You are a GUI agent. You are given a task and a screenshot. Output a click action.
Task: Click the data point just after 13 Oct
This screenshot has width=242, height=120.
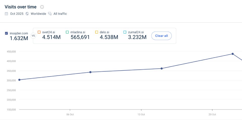click(162, 68)
